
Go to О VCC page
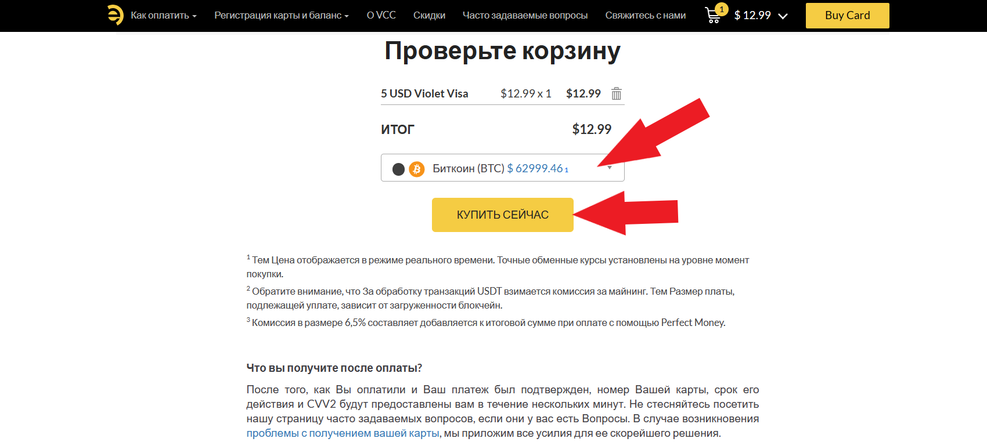[381, 15]
